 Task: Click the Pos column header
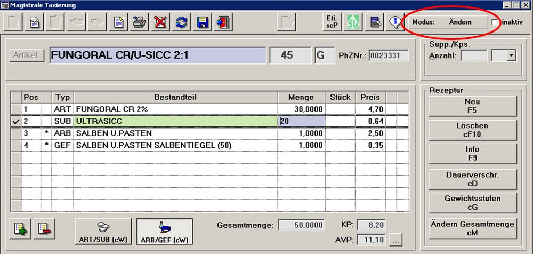[31, 97]
